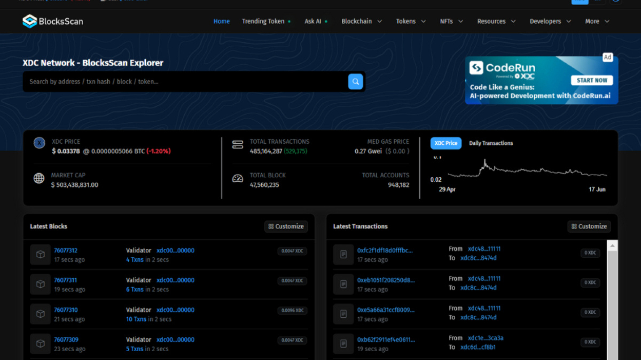The height and width of the screenshot is (360, 641).
Task: Open From address of transaction 0xfc2f1df18d0fffbc
Action: (x=484, y=249)
